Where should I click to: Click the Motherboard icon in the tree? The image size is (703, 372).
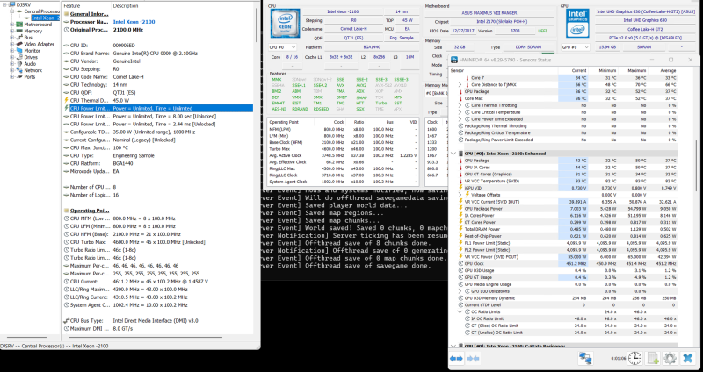coord(19,25)
